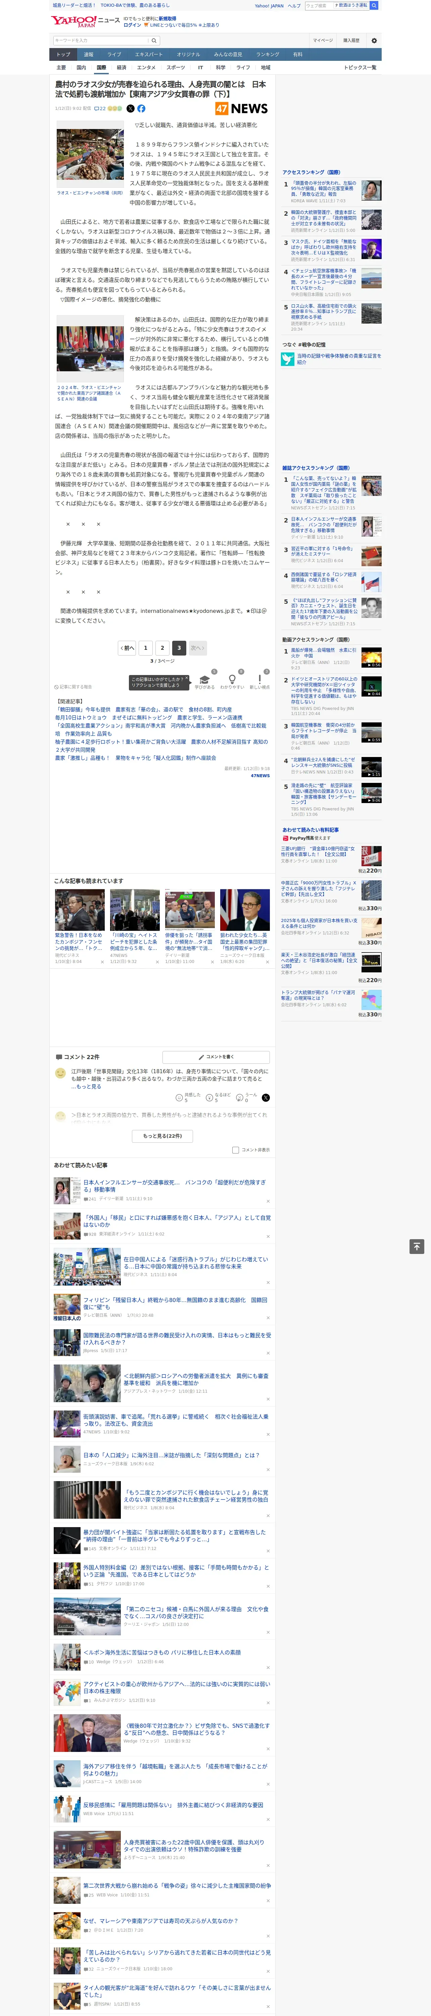The image size is (431, 2016).
Task: Open 戦争当事者の証言 introduction link
Action: (x=339, y=359)
